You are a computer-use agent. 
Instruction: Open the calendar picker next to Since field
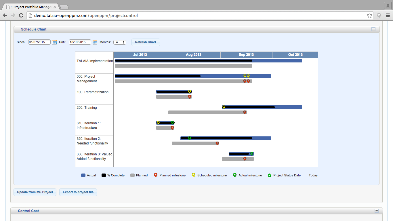pyautogui.click(x=54, y=42)
